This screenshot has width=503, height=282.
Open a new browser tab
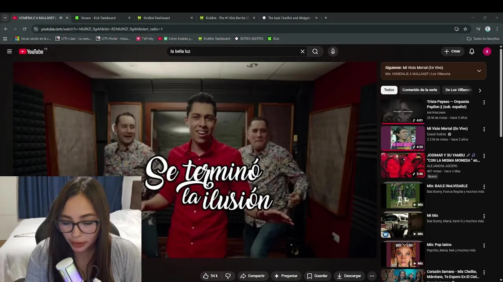(326, 18)
